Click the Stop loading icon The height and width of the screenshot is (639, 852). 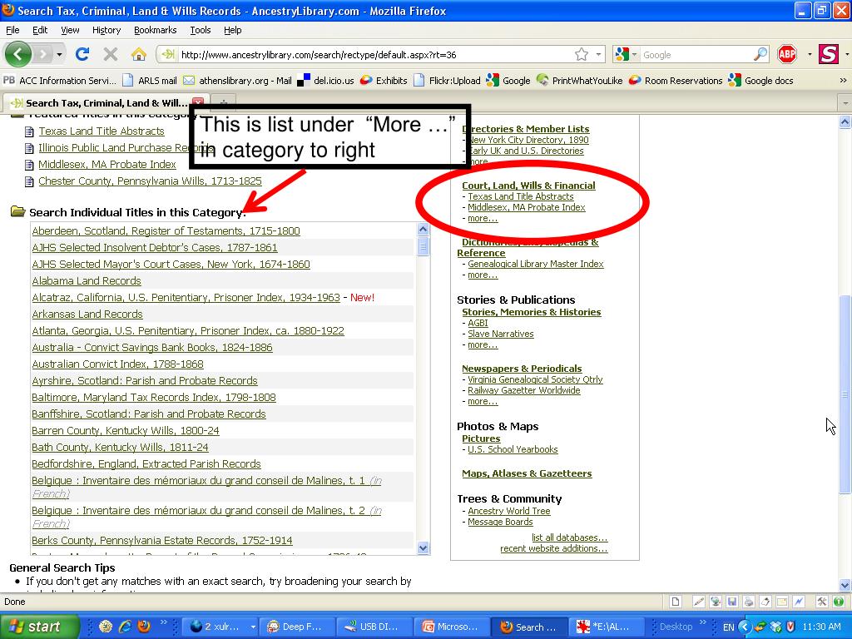tap(111, 54)
